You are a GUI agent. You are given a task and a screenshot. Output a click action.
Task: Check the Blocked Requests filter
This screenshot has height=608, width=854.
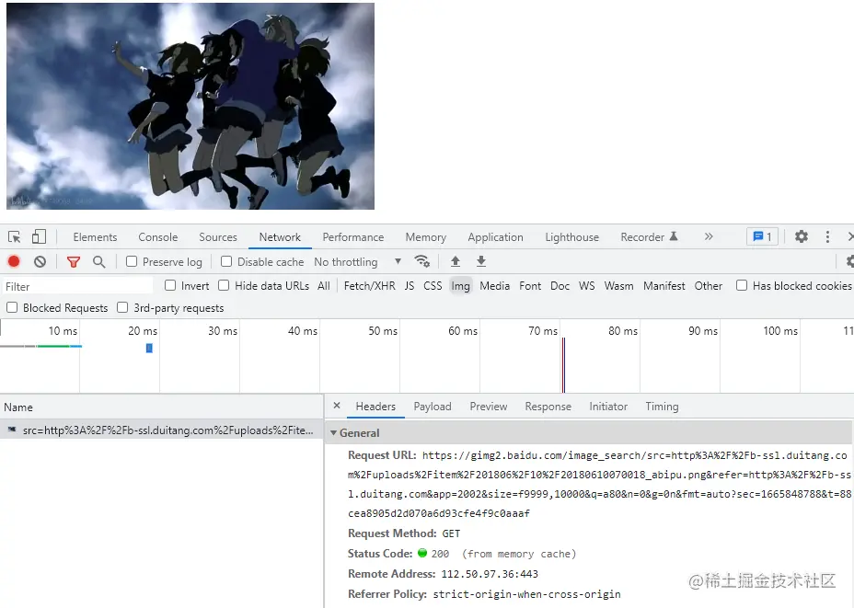[13, 307]
